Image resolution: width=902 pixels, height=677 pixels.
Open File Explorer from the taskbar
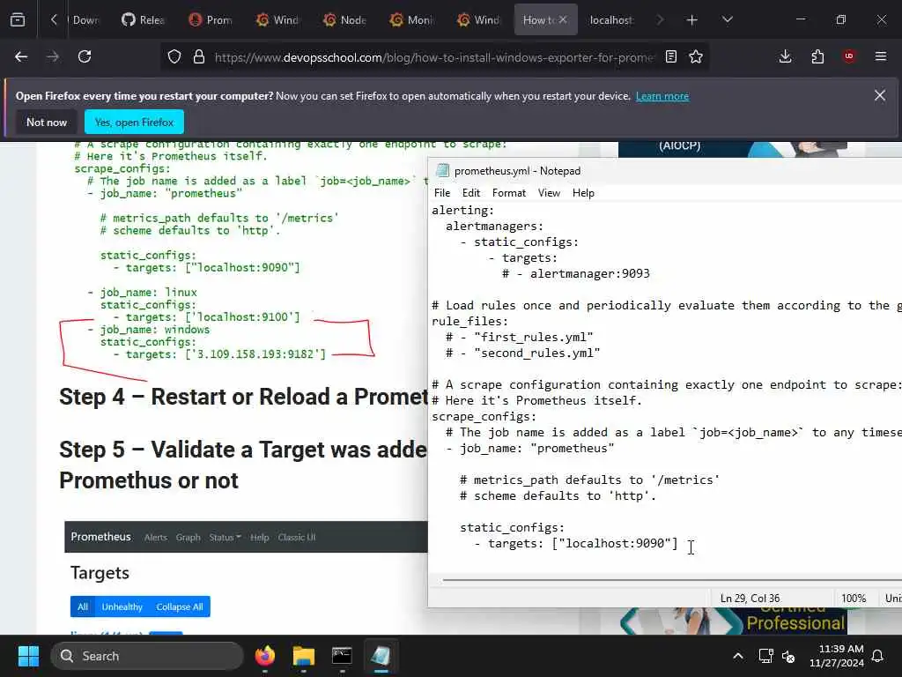coord(304,656)
